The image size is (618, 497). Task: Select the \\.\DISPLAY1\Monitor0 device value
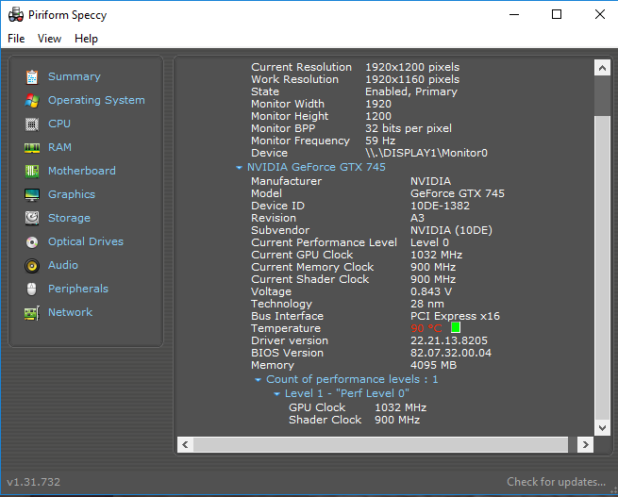click(x=426, y=153)
